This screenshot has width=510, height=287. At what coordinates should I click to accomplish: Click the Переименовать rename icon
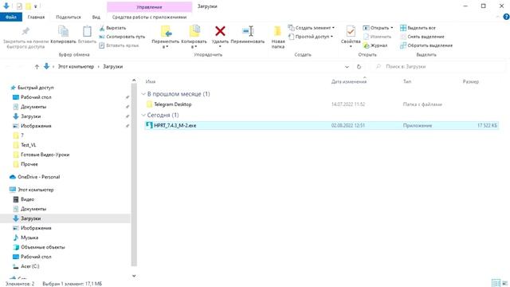(x=248, y=31)
